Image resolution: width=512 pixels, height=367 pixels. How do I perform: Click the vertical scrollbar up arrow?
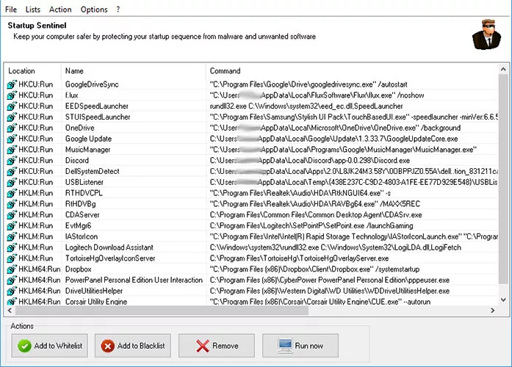click(x=503, y=69)
